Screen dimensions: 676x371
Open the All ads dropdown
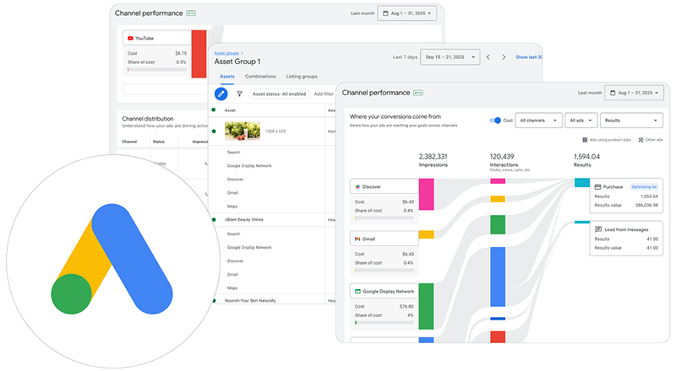(x=581, y=121)
